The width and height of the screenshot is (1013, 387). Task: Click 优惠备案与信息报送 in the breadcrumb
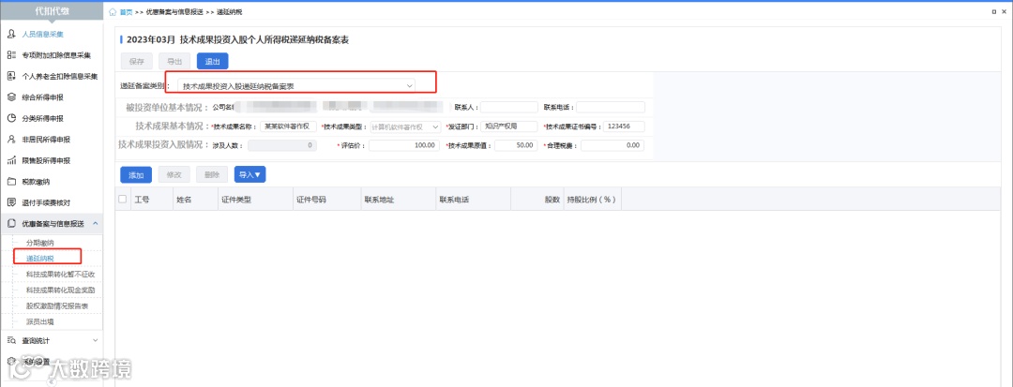[174, 12]
